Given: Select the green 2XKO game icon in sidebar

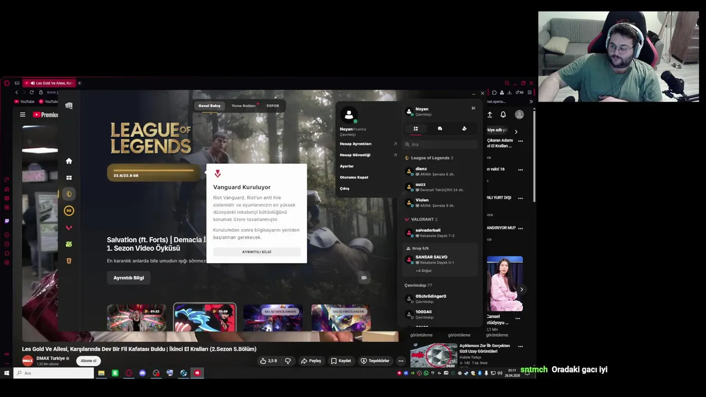Looking at the screenshot, I should click(x=69, y=244).
